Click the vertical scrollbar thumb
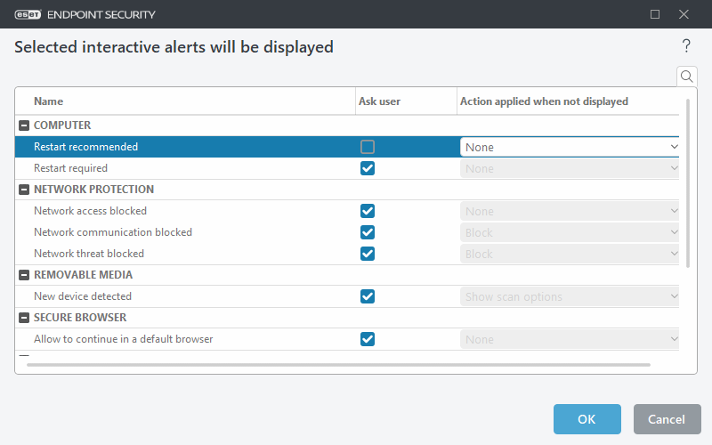The image size is (712, 445). (x=687, y=183)
